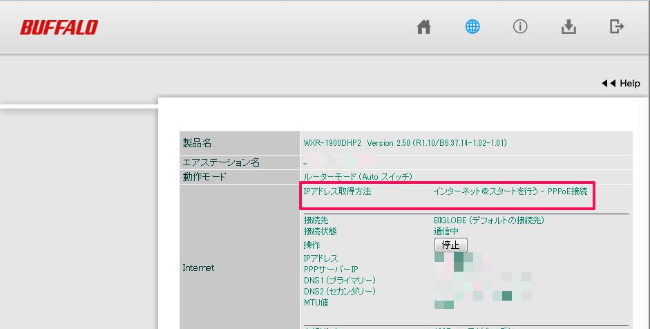Screen dimensions: 650x329
Task: Select ルーターモード (Auto スイッチ) text
Action: click(x=359, y=177)
